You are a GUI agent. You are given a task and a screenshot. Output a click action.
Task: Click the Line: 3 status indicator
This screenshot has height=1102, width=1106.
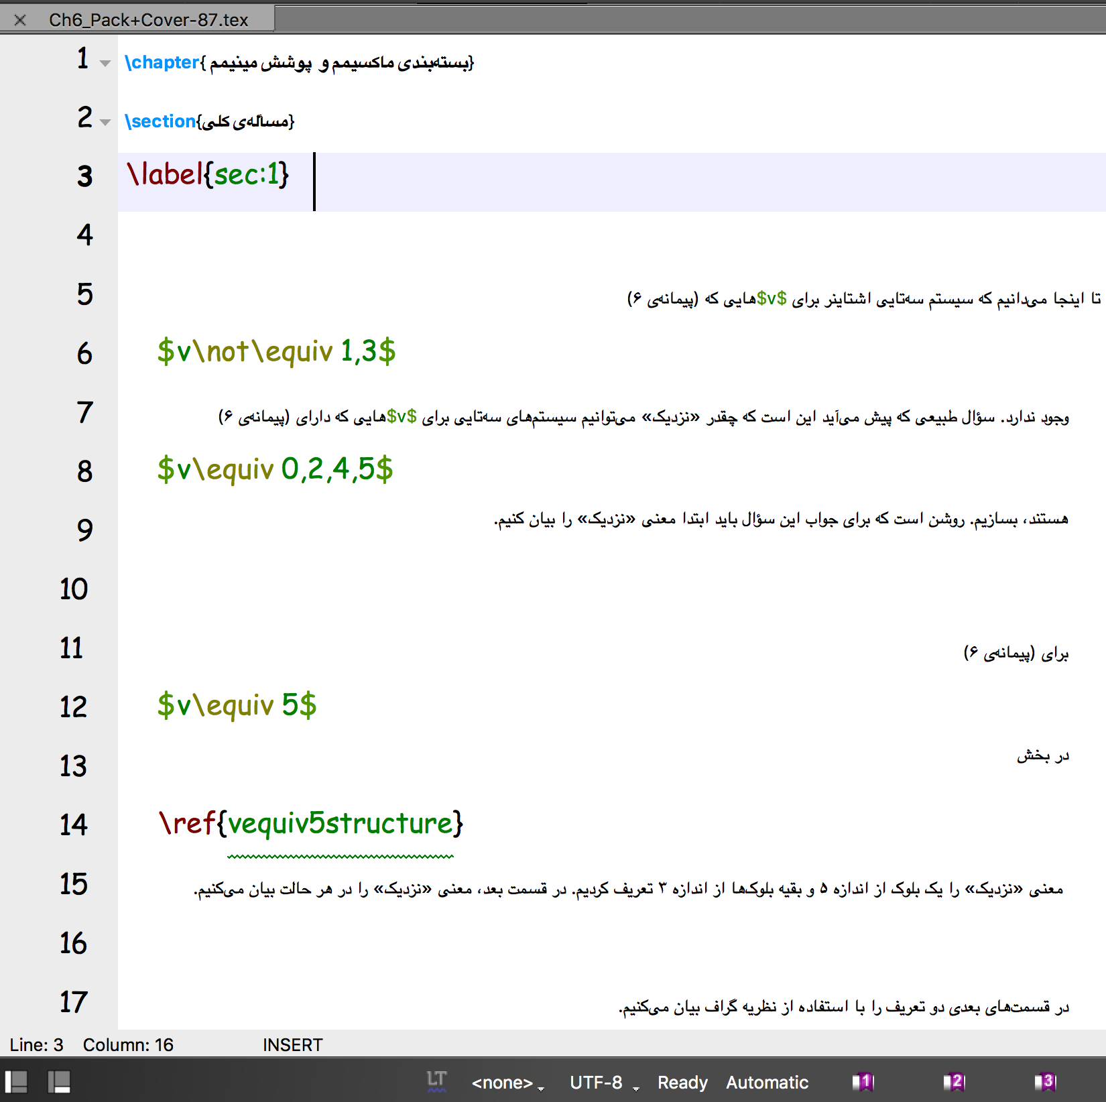pyautogui.click(x=36, y=1045)
